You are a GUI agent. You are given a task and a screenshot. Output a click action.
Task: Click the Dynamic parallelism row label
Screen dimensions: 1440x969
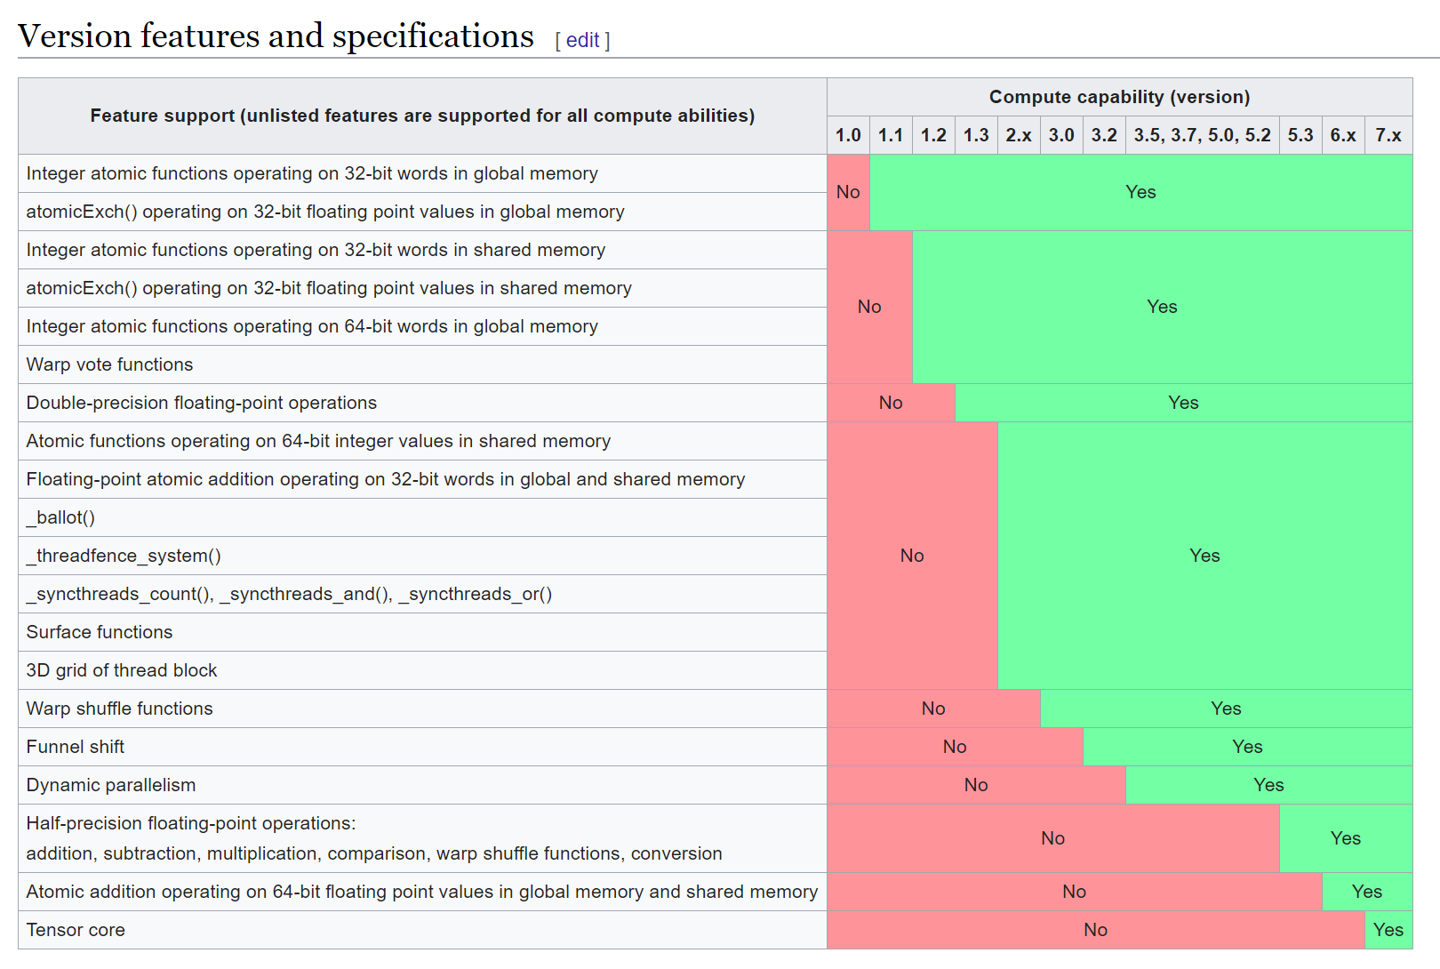(x=109, y=785)
